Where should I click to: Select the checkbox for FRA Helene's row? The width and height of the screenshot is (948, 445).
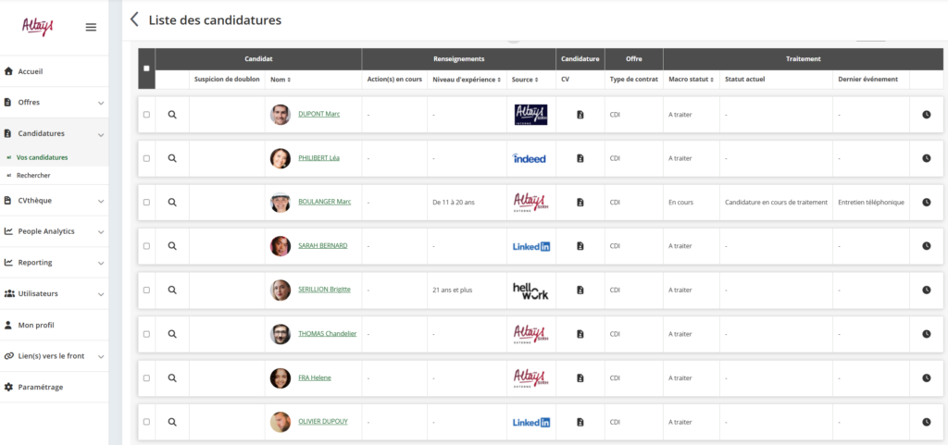[146, 377]
